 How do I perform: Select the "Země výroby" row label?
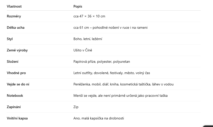(x=17, y=50)
